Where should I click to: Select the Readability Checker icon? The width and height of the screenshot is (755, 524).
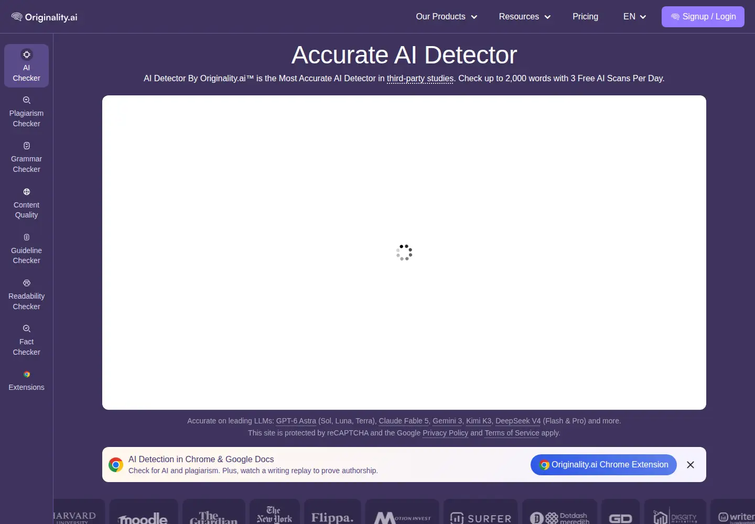tap(26, 283)
